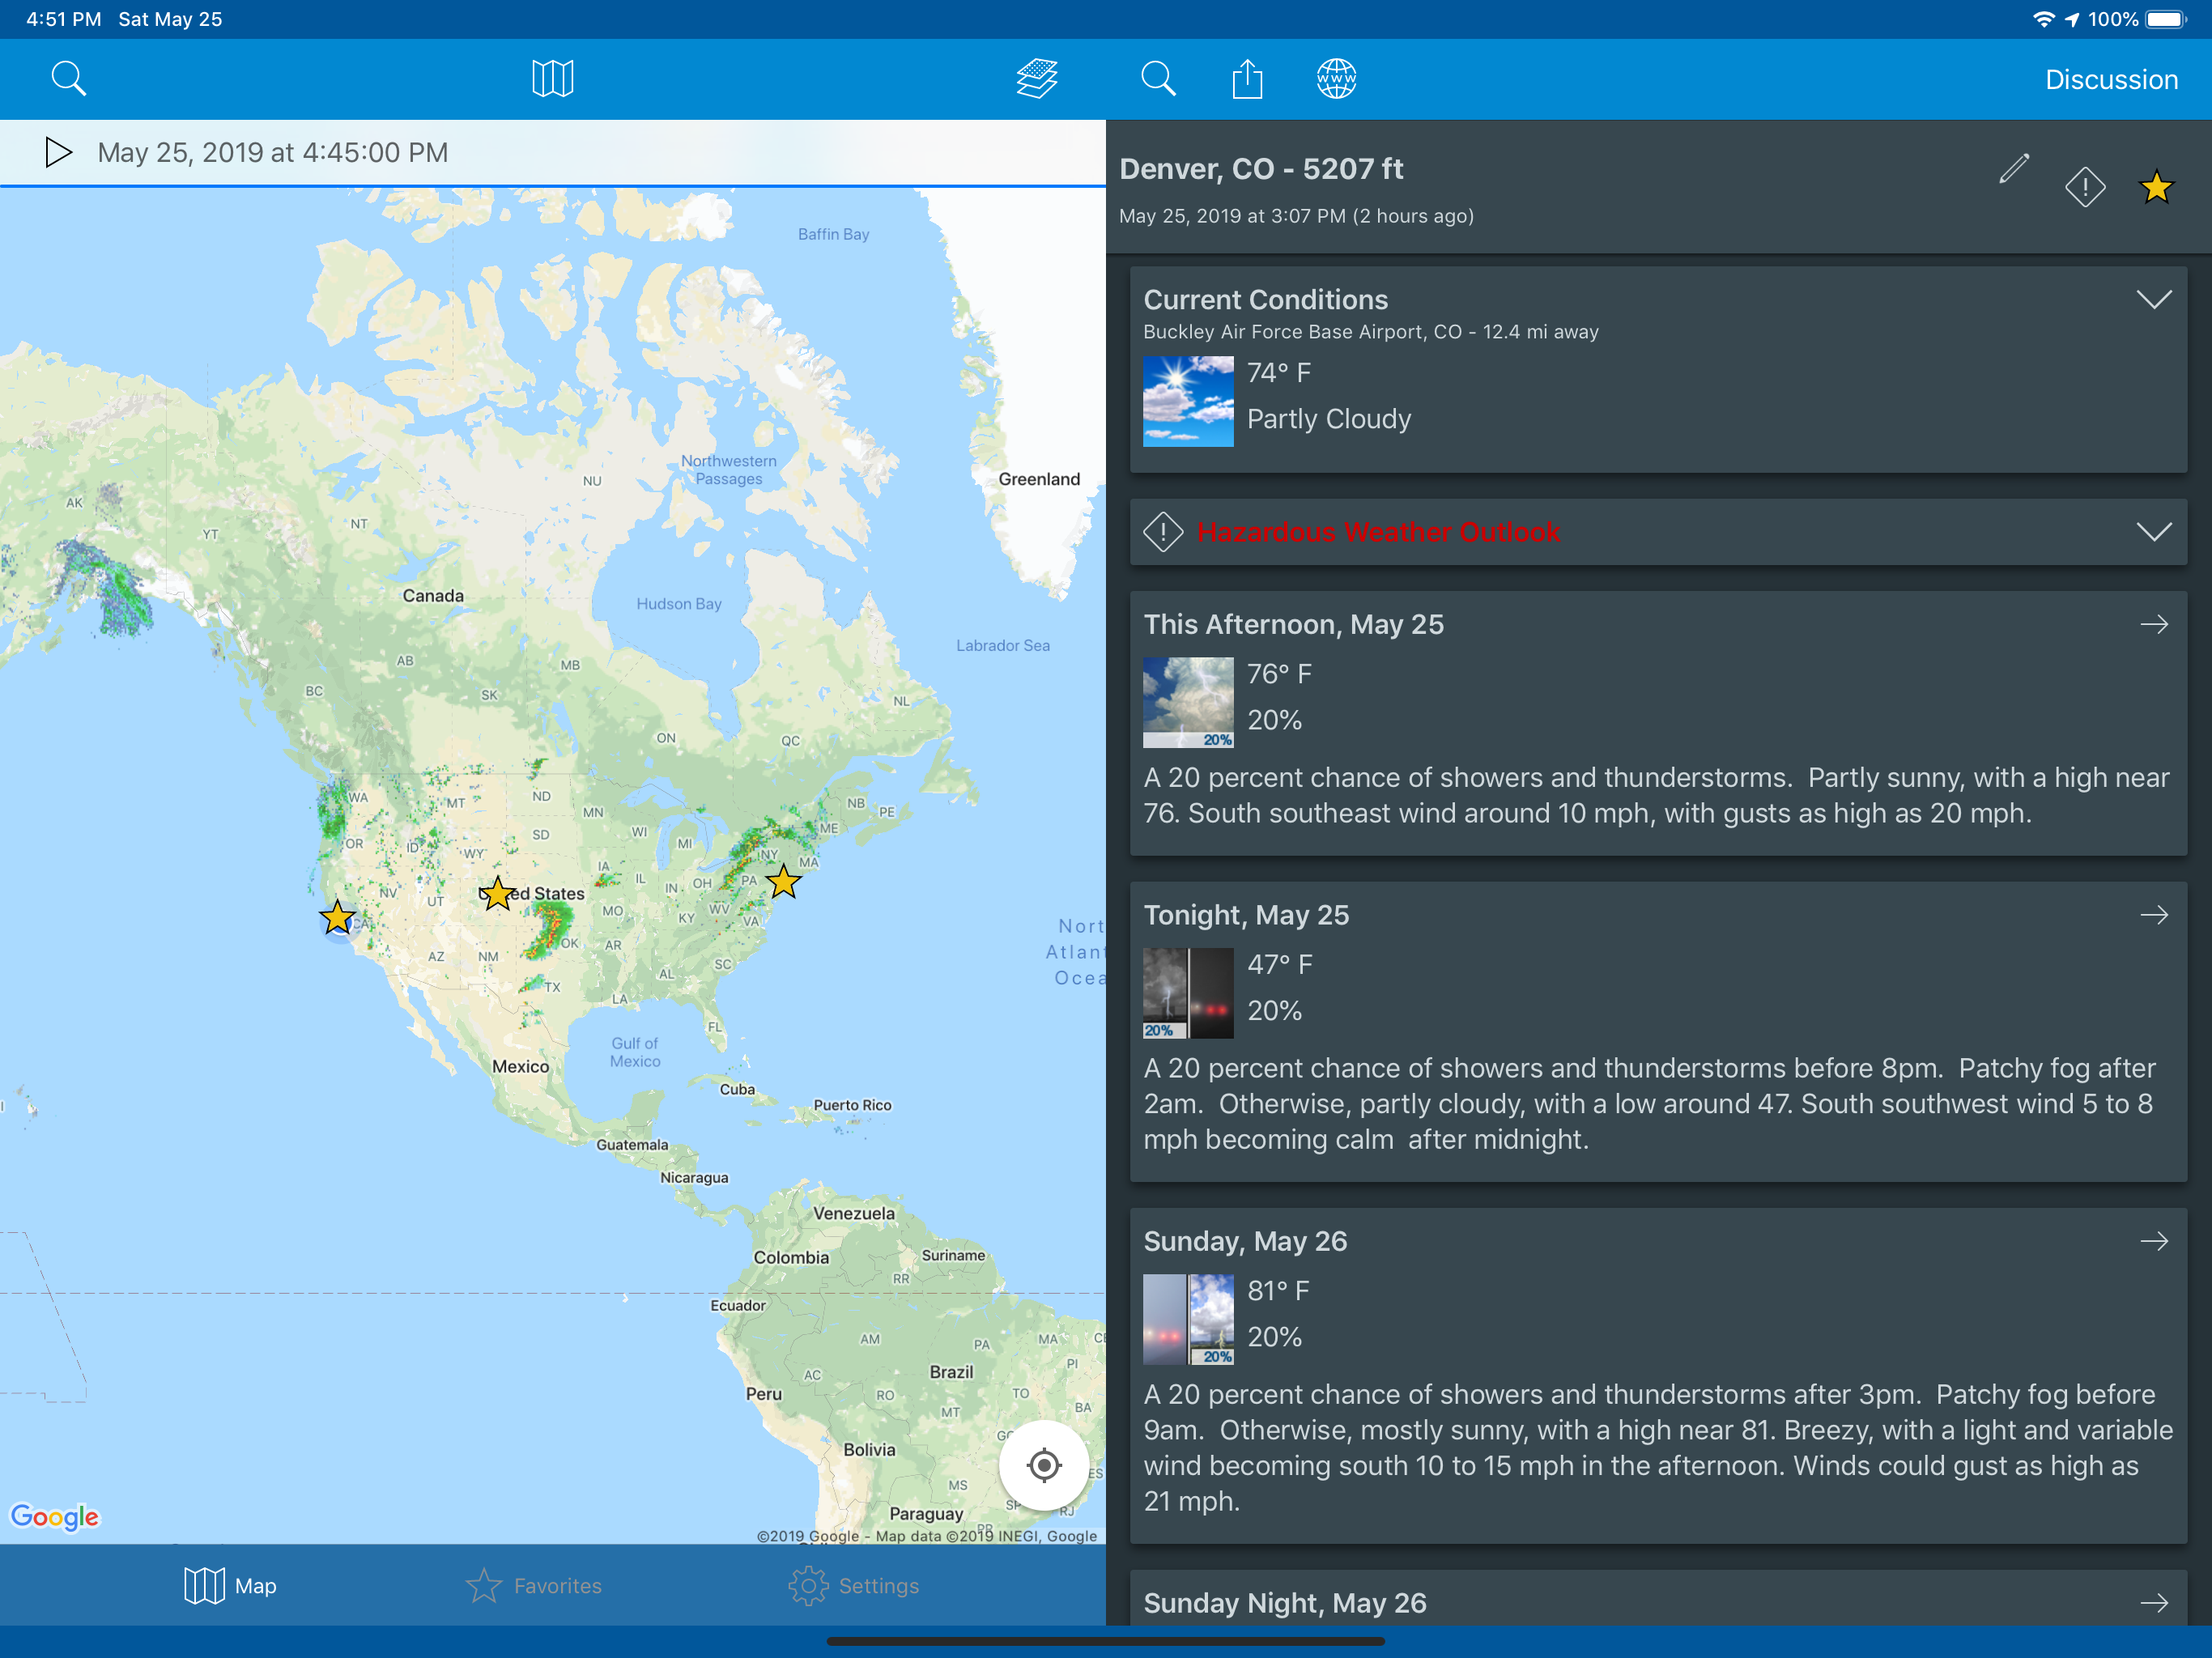Open the web globe icon
The width and height of the screenshot is (2212, 1658).
pyautogui.click(x=1336, y=78)
